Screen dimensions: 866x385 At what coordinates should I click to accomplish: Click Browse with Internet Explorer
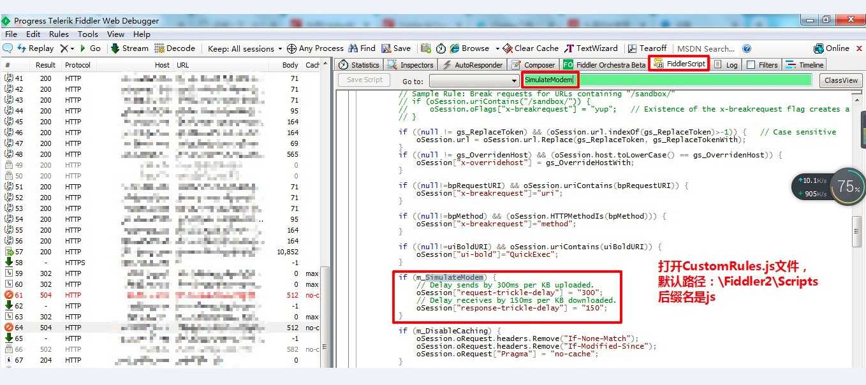pos(469,48)
